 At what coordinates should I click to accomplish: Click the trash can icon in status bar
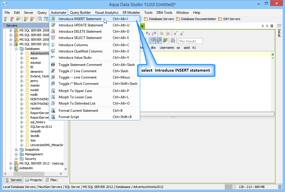point(280,187)
